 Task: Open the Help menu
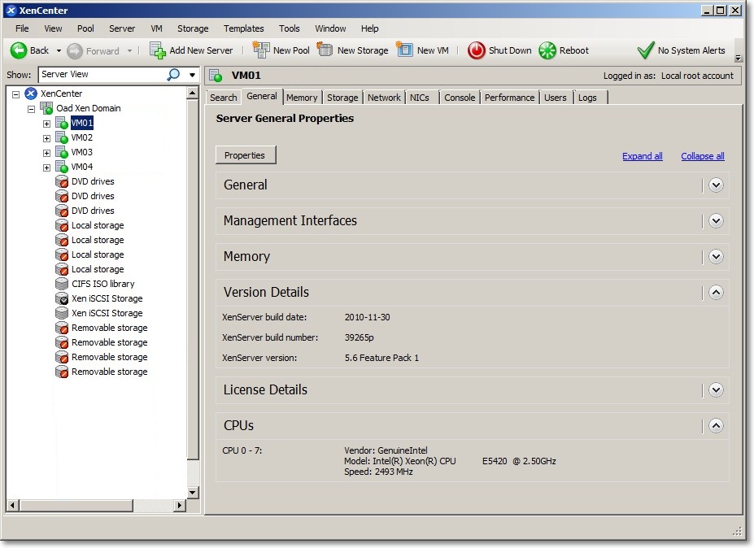[370, 28]
